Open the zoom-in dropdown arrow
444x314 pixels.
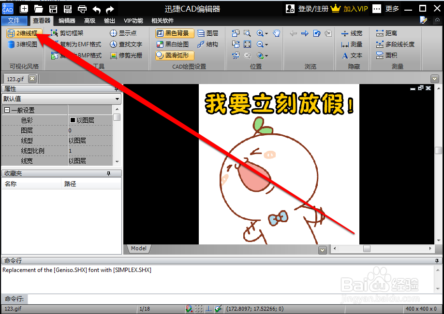(x=266, y=34)
